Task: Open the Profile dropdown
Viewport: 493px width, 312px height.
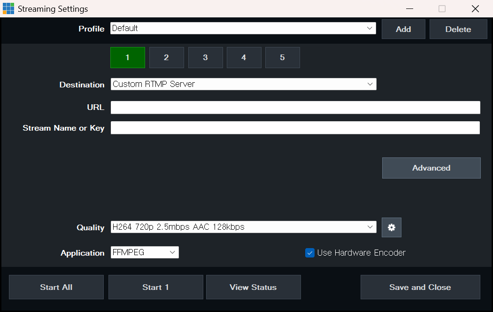Action: (x=243, y=28)
